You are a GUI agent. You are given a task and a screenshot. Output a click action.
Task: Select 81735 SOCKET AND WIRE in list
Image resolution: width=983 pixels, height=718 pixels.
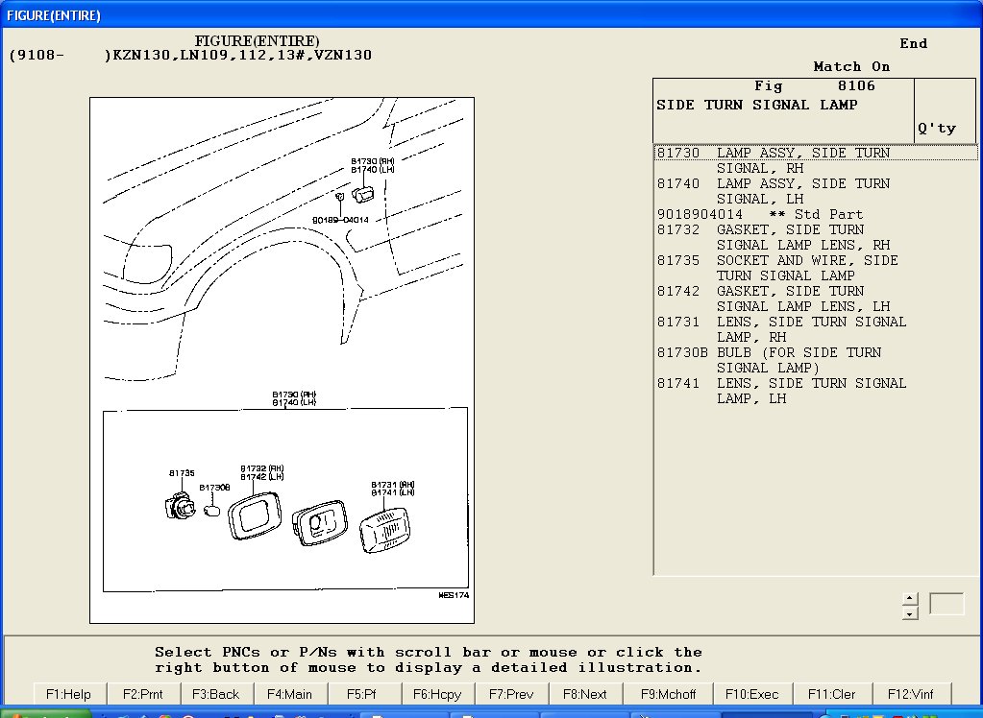pos(776,268)
